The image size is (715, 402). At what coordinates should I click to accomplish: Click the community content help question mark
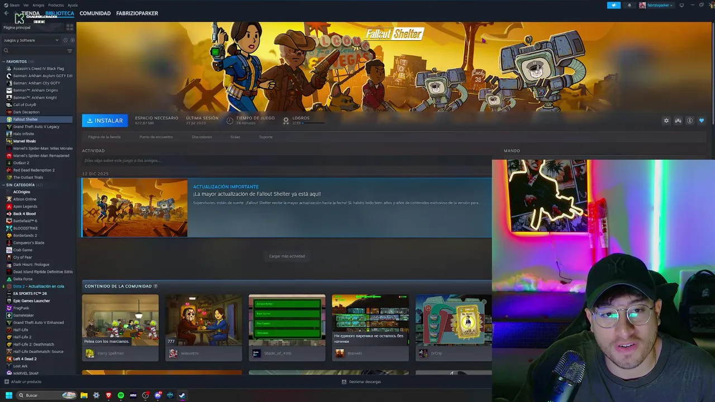point(156,286)
